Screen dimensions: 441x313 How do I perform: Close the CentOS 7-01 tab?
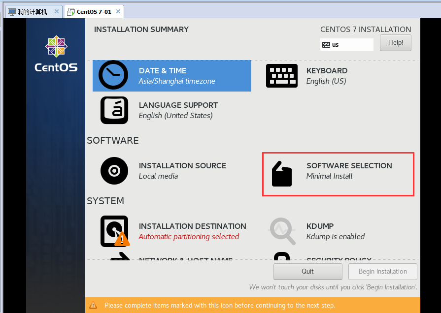[x=118, y=11]
